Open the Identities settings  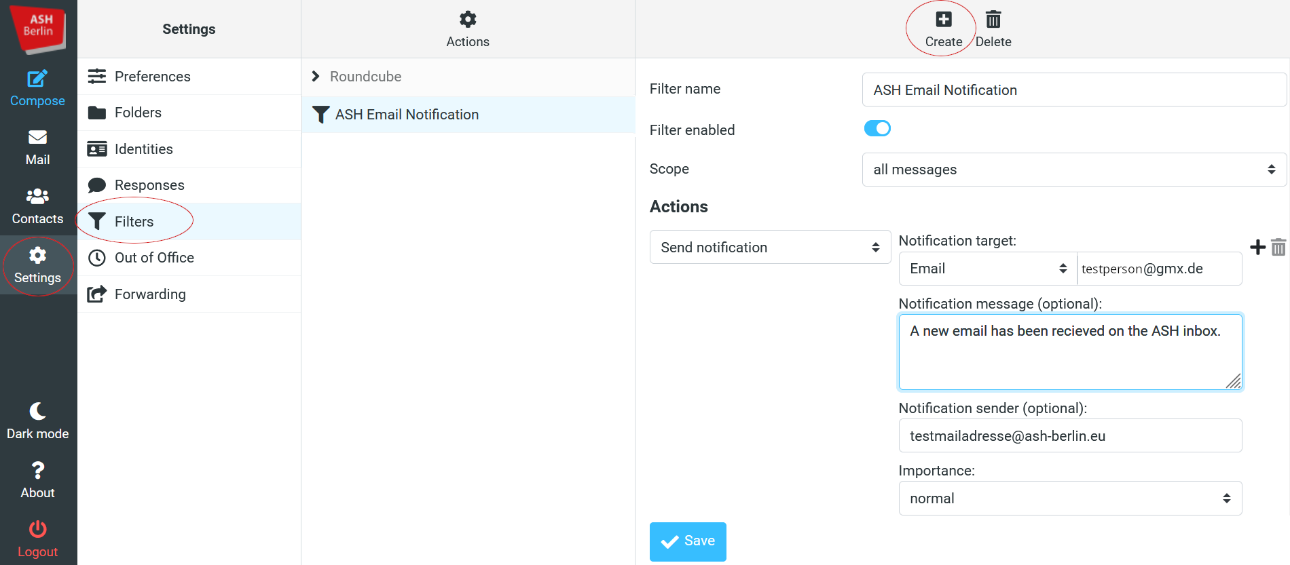[x=189, y=149]
